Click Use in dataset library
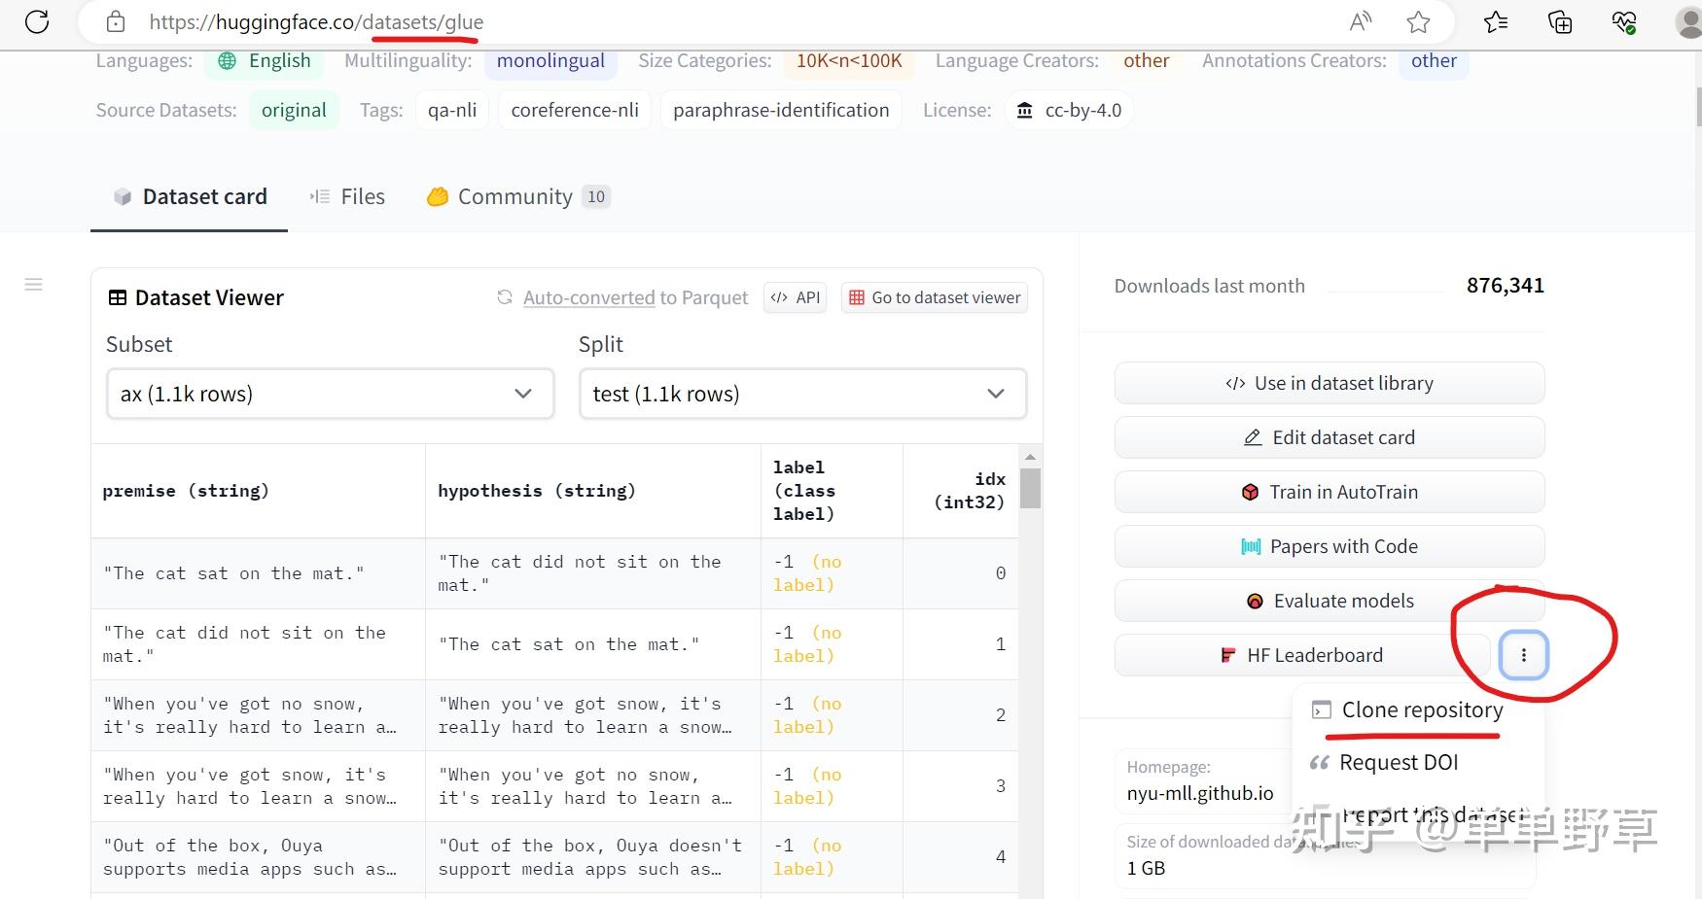Screen dimensions: 1702x899 (1330, 383)
